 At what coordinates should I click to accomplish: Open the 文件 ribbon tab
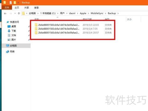(x=7, y=8)
